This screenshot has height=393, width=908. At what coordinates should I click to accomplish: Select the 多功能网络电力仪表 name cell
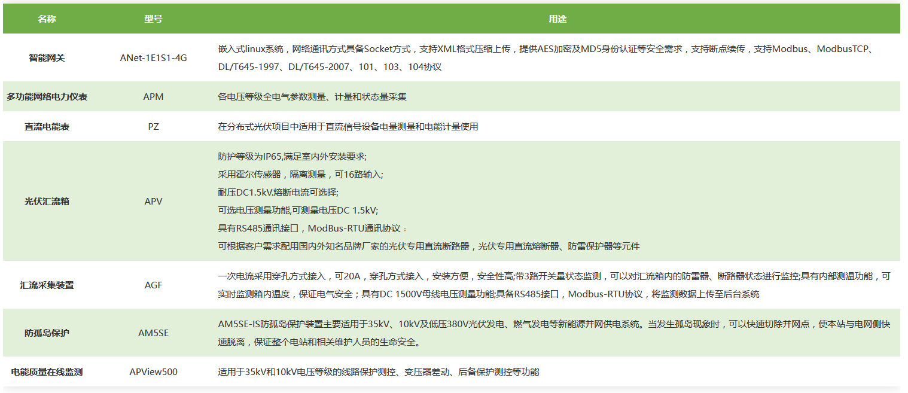[x=47, y=96]
